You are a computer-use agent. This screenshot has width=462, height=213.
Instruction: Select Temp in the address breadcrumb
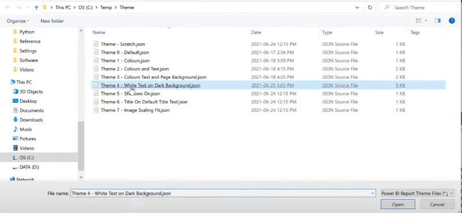(x=106, y=8)
